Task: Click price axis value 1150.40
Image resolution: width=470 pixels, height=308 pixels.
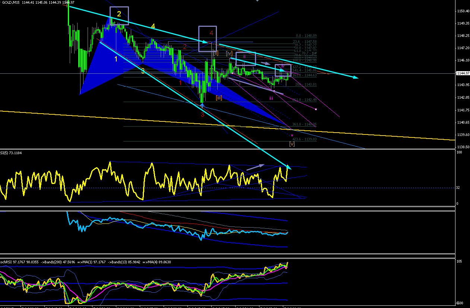Action: click(463, 11)
